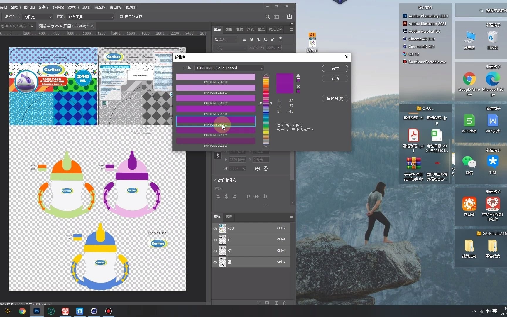Viewport: 507px width, 317px height.
Task: Open the layers panel flyout menu icon
Action: click(291, 29)
